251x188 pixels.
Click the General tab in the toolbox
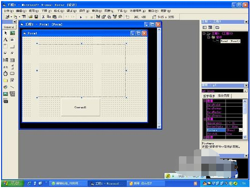click(x=9, y=27)
